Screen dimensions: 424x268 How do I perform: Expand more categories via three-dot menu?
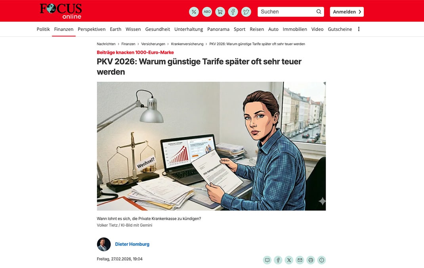359,29
